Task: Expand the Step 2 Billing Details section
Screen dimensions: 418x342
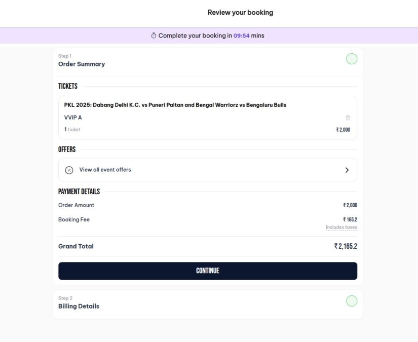Action: pyautogui.click(x=79, y=306)
